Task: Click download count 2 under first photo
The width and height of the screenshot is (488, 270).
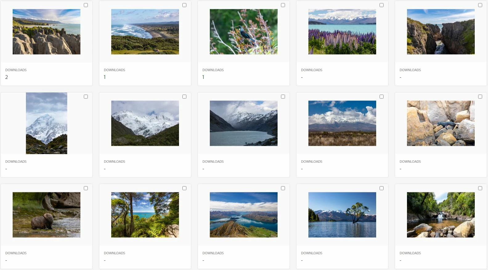Action: (6, 77)
